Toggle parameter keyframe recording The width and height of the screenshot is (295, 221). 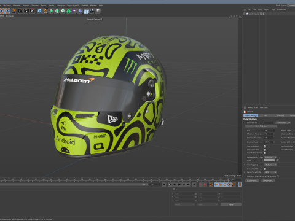coord(229,185)
